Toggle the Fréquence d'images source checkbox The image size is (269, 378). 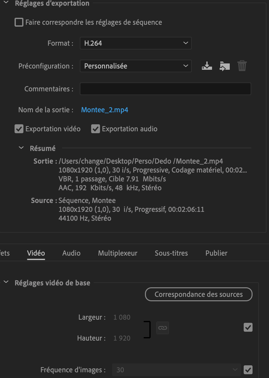(248, 370)
